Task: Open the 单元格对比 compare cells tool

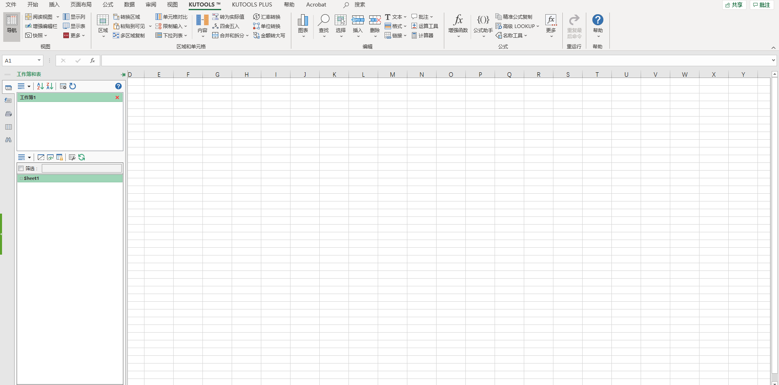Action: pos(171,17)
